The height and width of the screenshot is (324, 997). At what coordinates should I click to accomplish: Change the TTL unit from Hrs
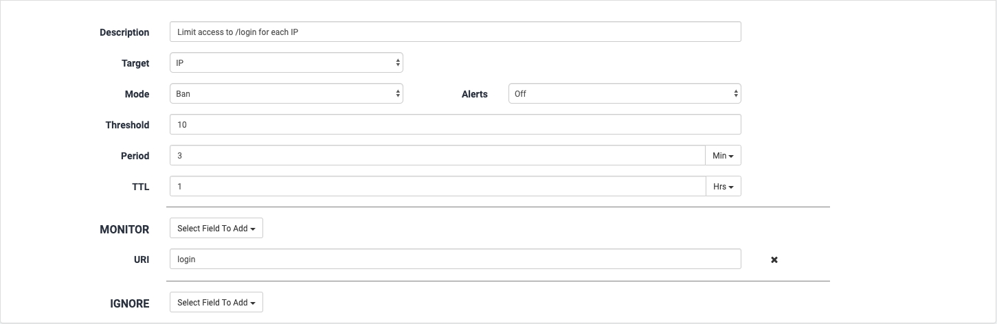click(723, 187)
